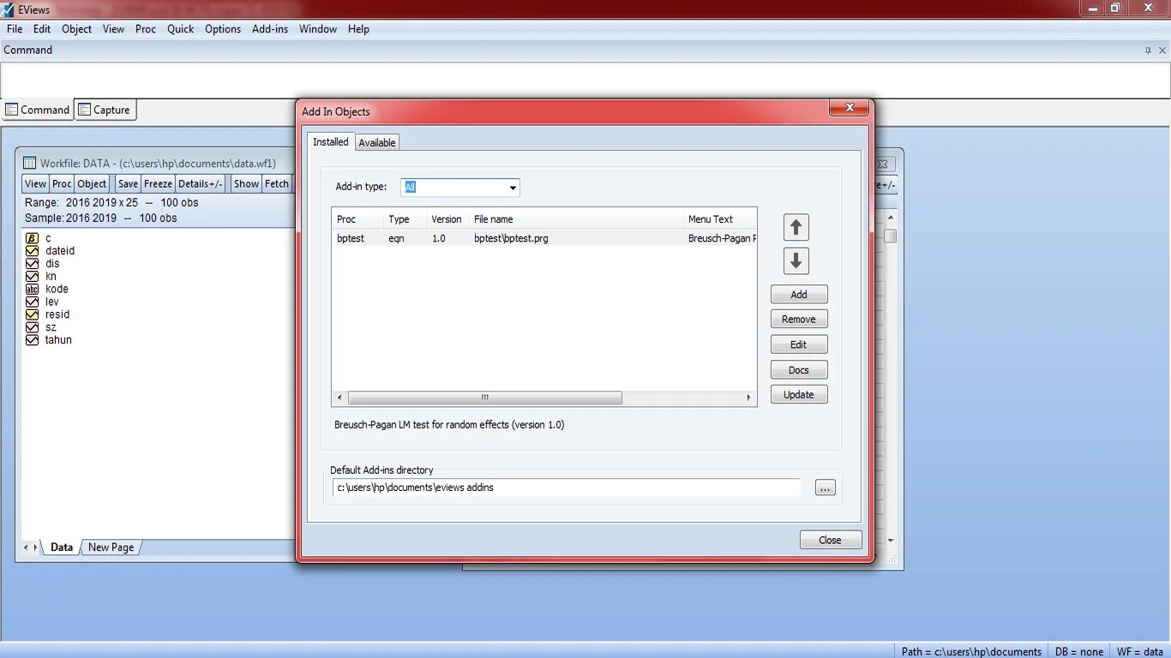Select the bptest row in add-ins list

point(544,238)
